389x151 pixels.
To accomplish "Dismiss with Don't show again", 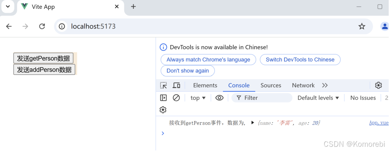I will (188, 71).
